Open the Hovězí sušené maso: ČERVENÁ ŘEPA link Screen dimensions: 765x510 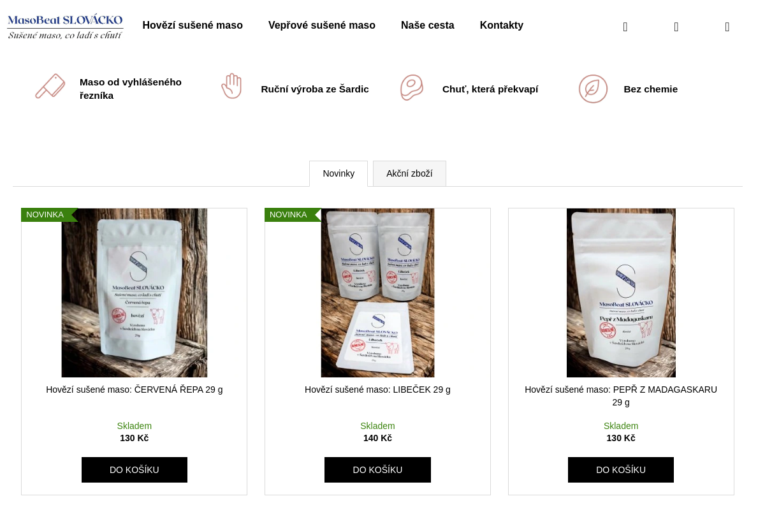tap(135, 390)
